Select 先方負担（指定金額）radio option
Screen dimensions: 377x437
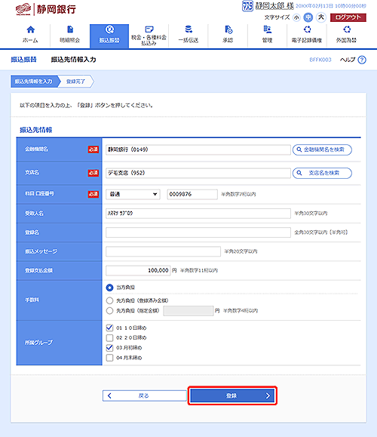pyautogui.click(x=109, y=310)
